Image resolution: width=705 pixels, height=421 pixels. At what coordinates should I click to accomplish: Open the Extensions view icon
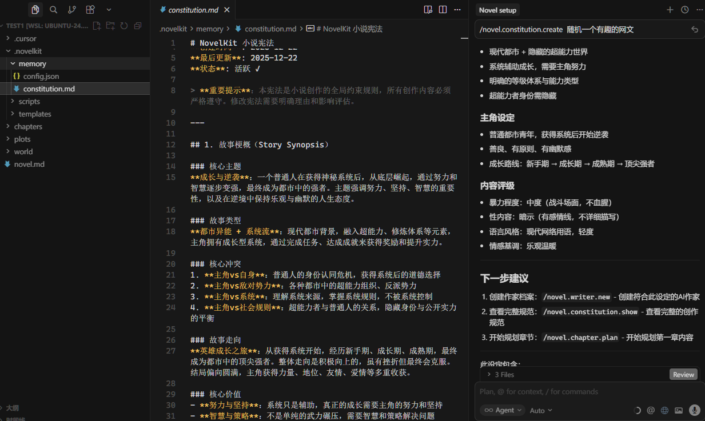(x=90, y=10)
